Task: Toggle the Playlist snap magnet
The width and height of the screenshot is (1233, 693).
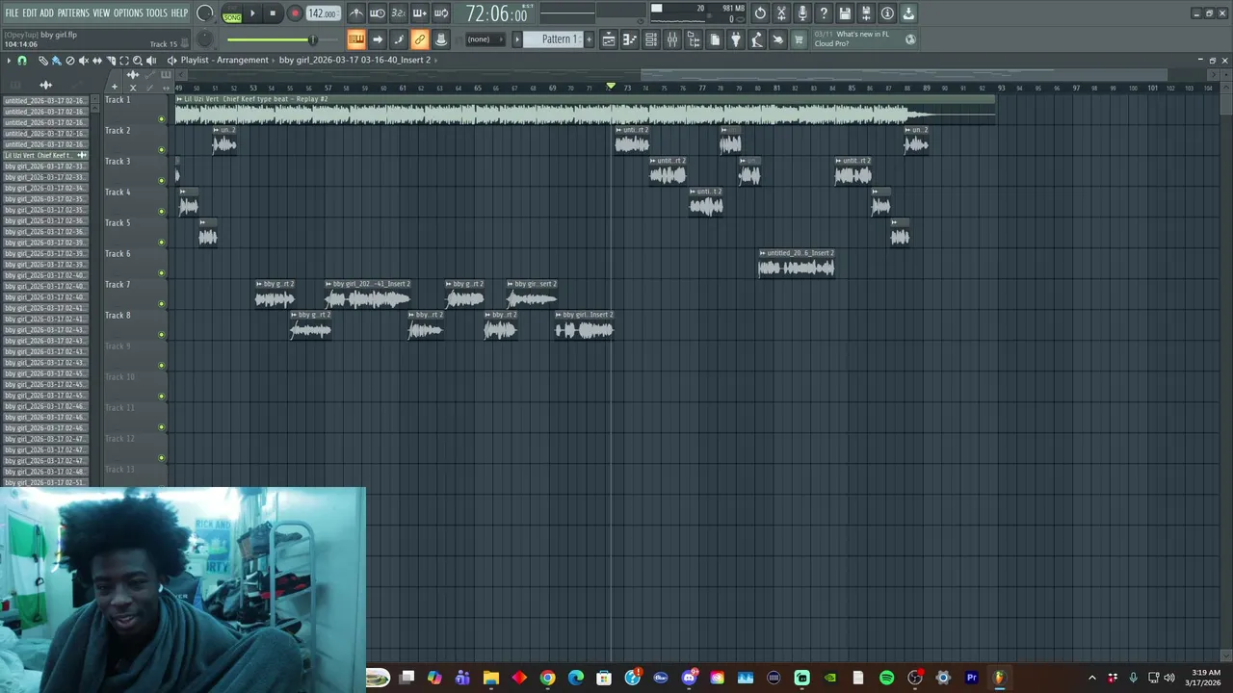Action: [21, 60]
